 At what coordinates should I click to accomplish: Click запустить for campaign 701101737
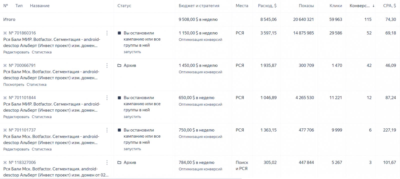point(132,149)
